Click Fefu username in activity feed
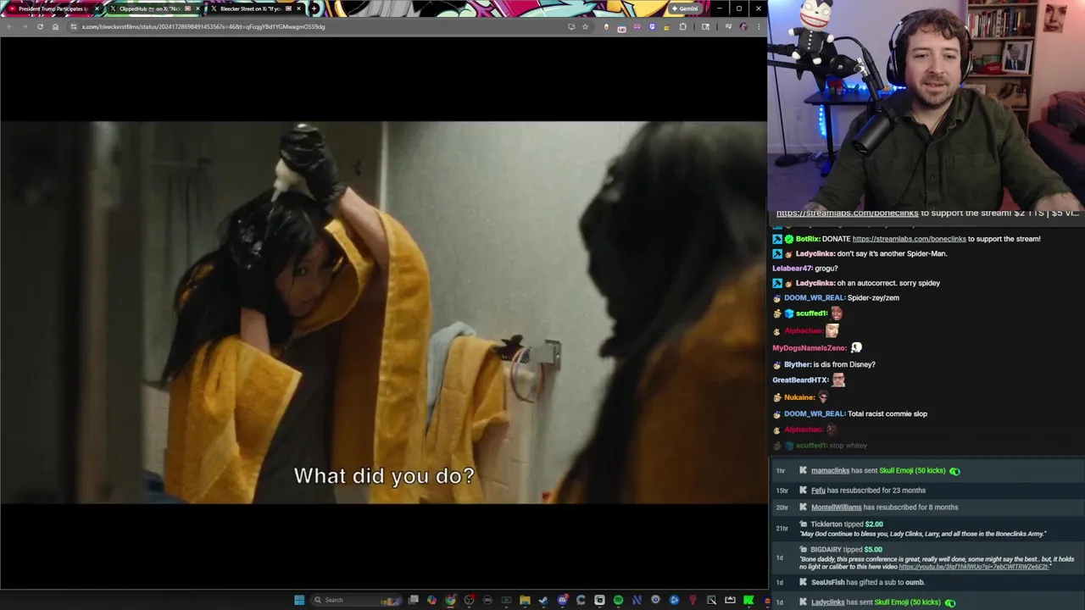Screen dimensions: 1085x610 818,490
